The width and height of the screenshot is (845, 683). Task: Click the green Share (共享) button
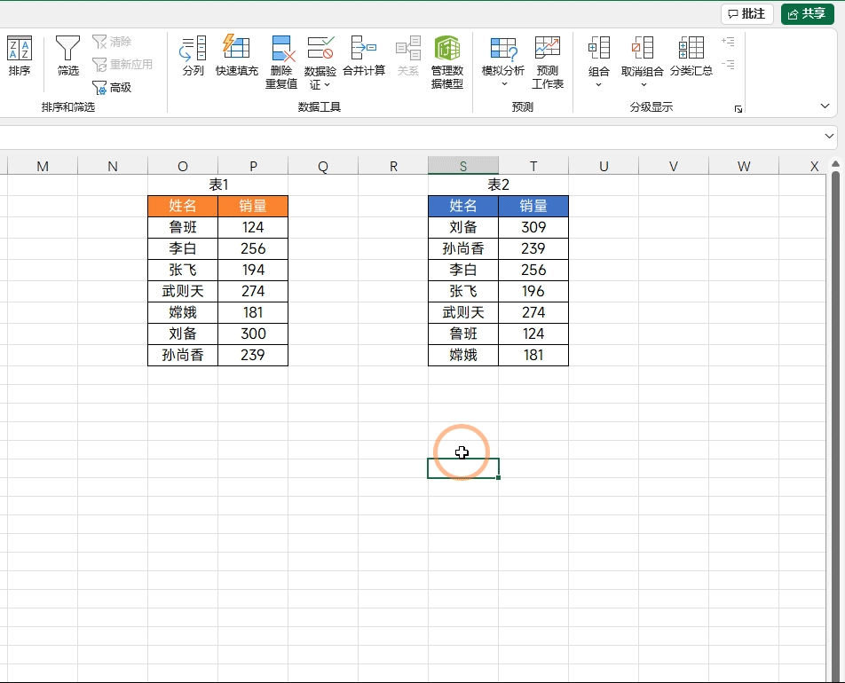(808, 14)
